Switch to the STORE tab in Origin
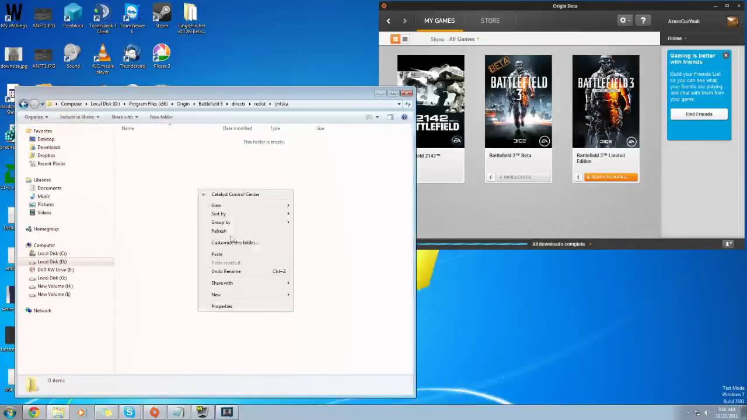 [490, 20]
